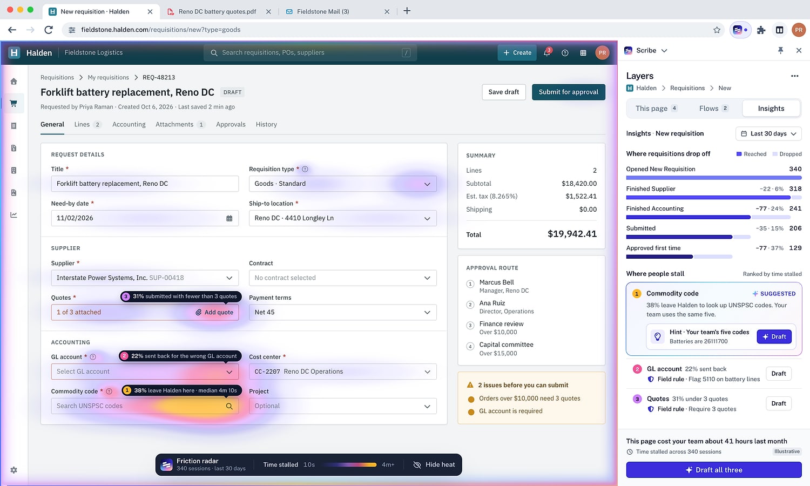Open My requisitions breadcrumb link
The height and width of the screenshot is (486, 810).
[x=108, y=77]
